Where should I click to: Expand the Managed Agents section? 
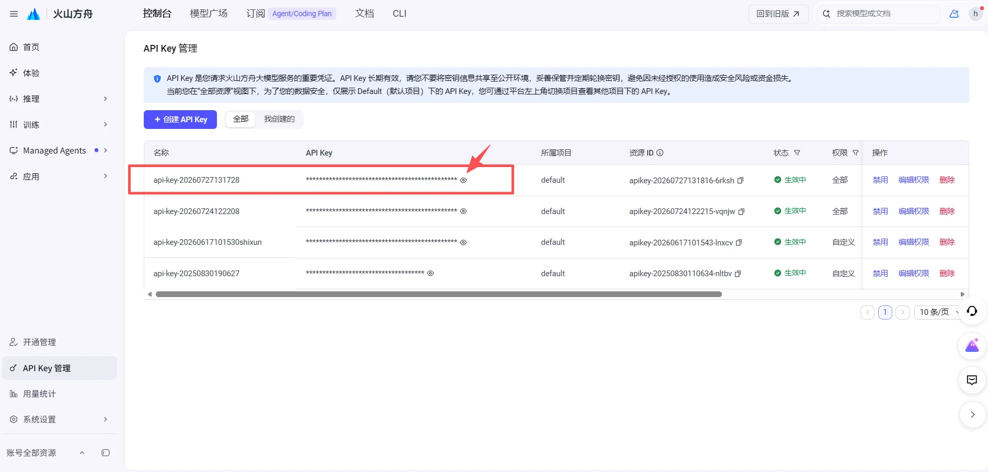coord(106,150)
